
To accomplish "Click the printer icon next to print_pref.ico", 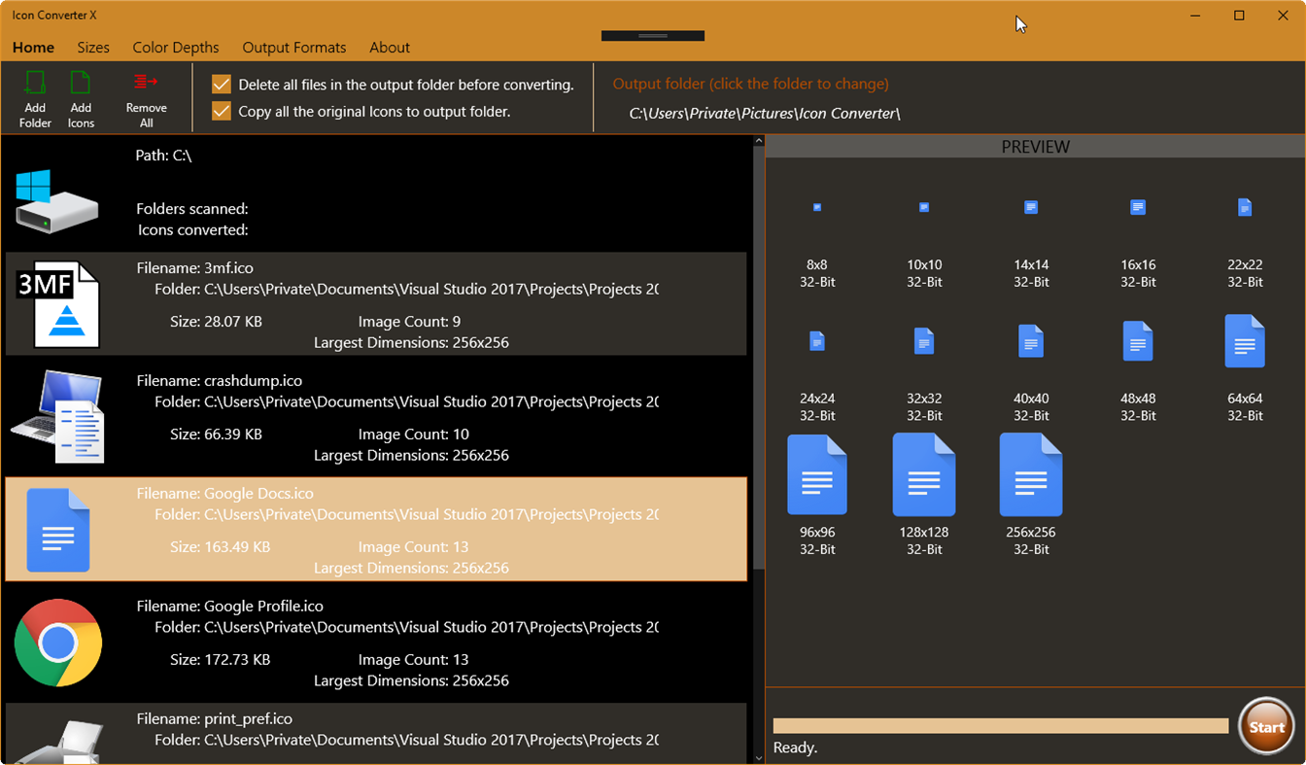I will pos(58,742).
